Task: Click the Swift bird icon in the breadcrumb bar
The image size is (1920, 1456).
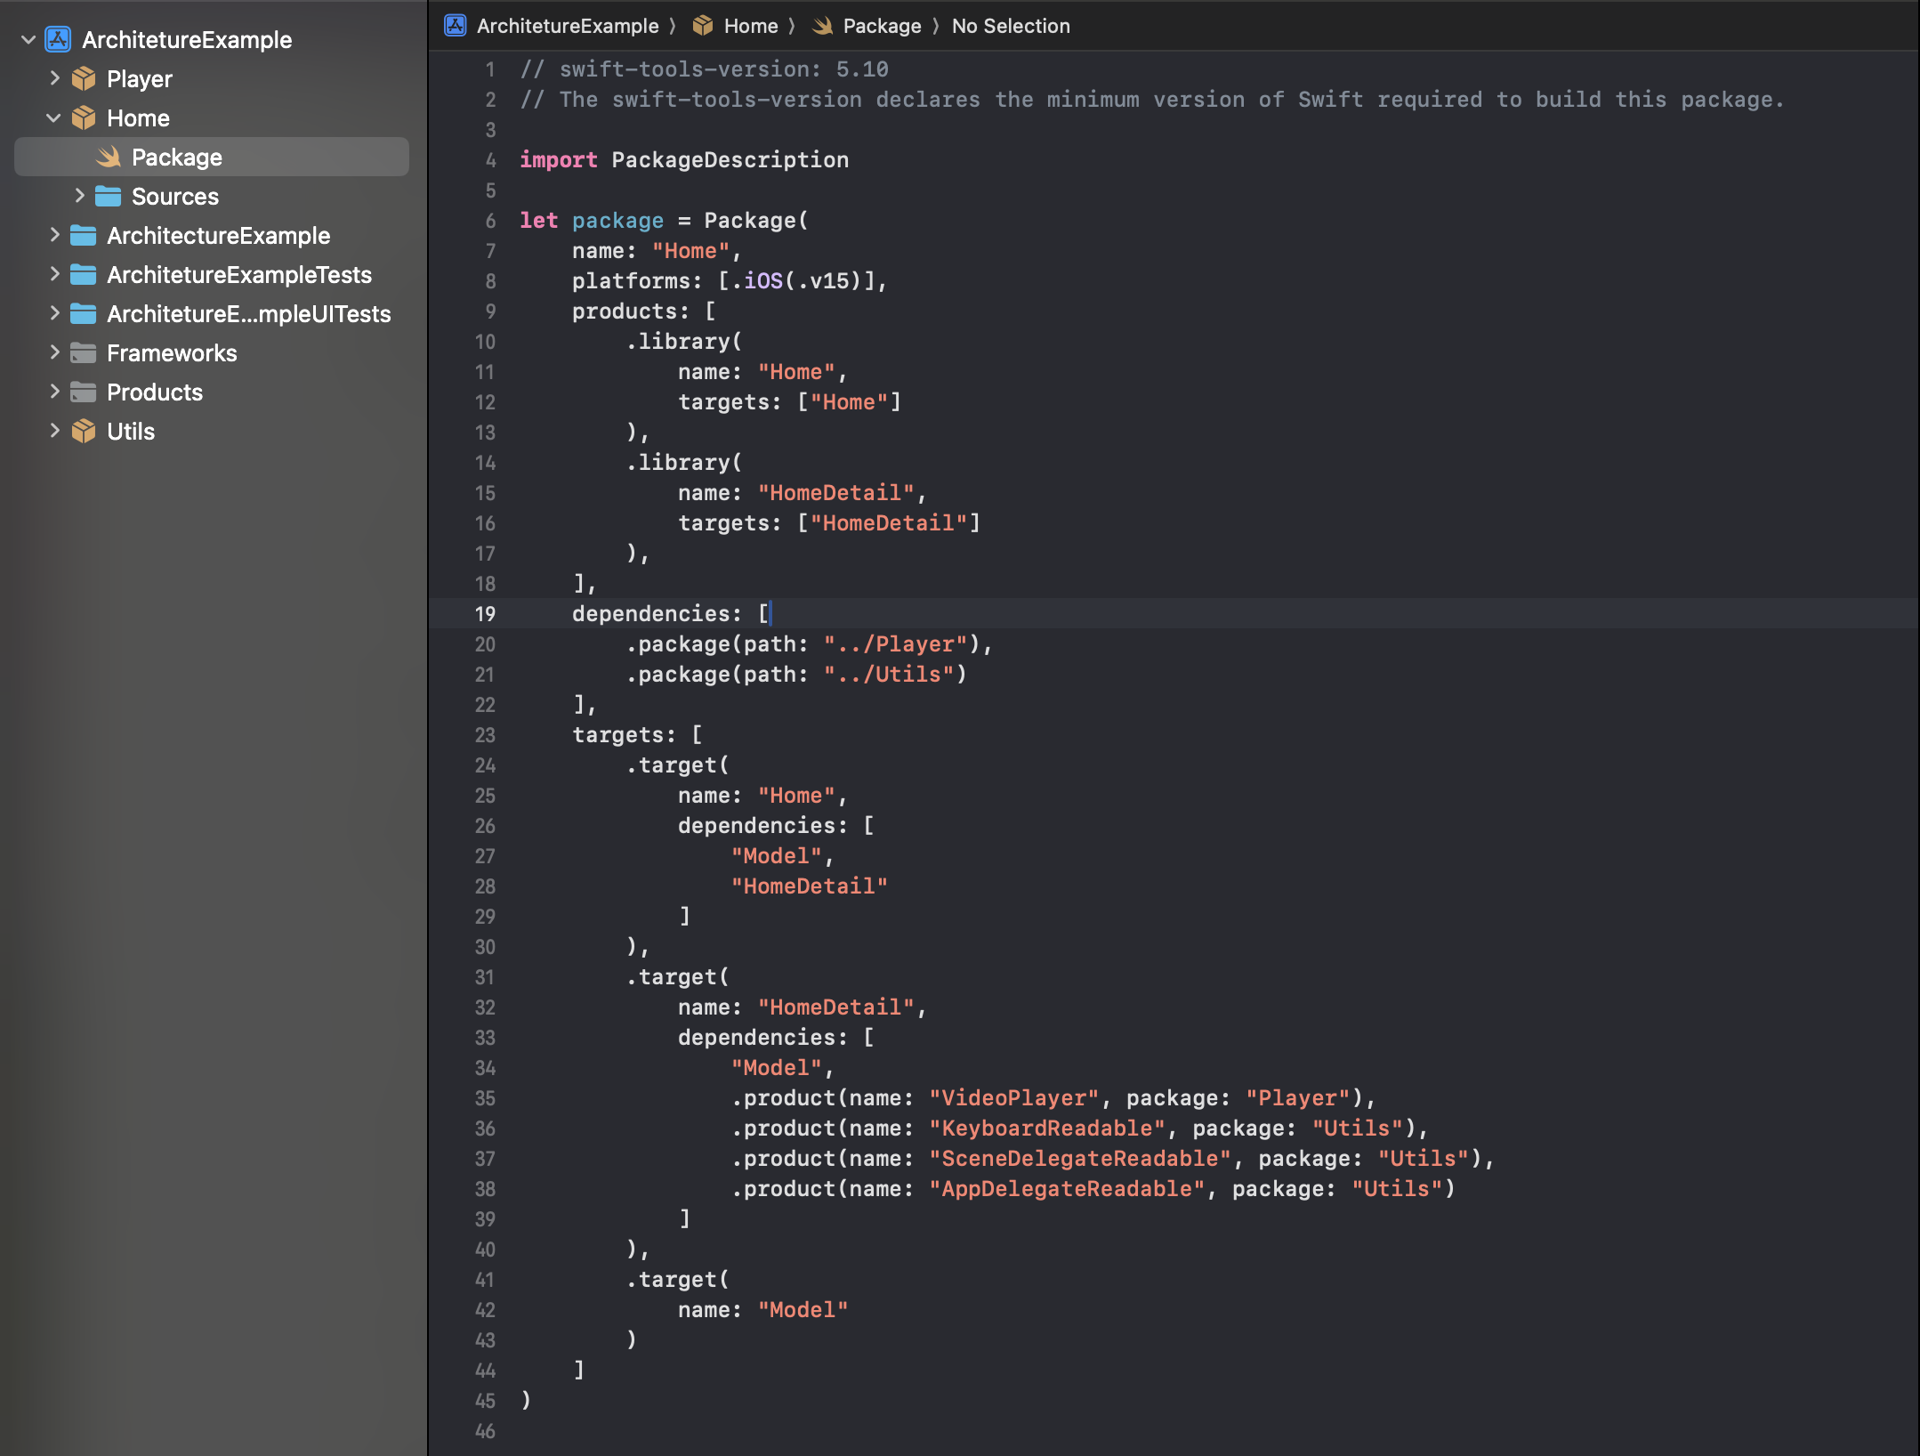Action: click(822, 26)
